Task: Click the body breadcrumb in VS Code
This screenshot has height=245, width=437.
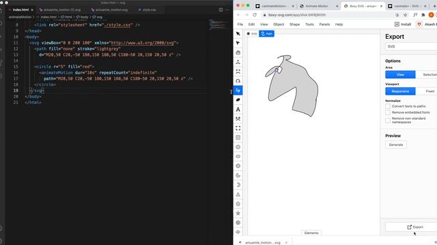Action: click(x=84, y=17)
